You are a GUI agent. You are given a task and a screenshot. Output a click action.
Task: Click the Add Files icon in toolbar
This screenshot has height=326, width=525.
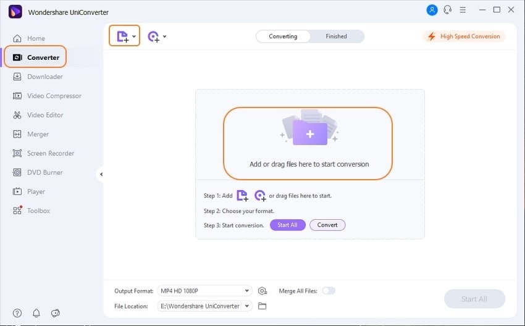(x=122, y=36)
